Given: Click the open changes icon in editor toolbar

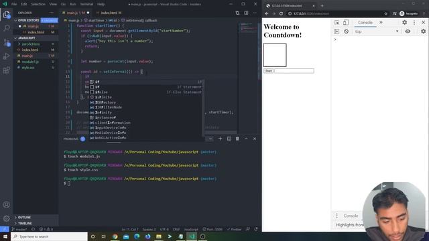Looking at the screenshot, I should click(x=237, y=13).
